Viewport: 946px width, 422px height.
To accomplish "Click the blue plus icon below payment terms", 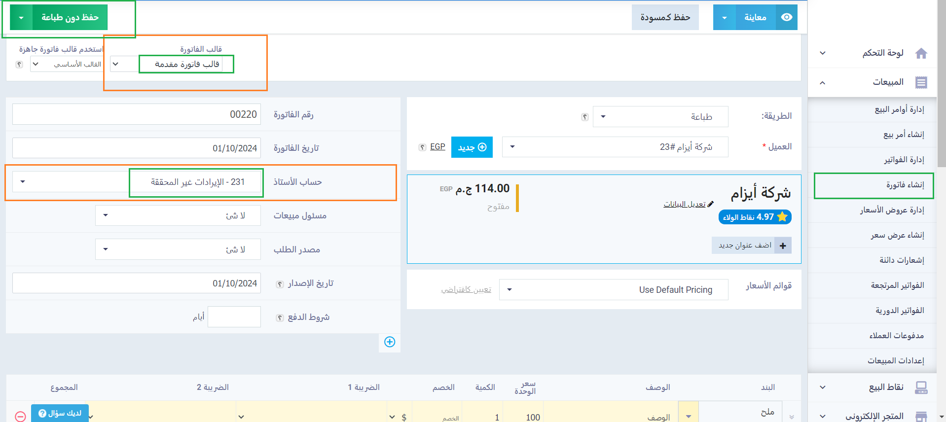I will point(390,342).
